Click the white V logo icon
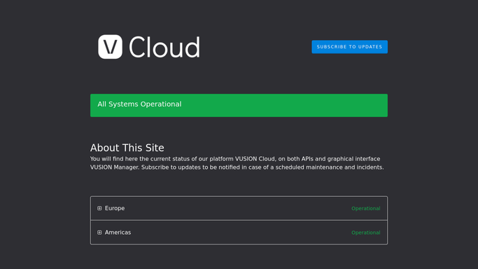Viewport: 478px width, 269px height. pyautogui.click(x=110, y=47)
